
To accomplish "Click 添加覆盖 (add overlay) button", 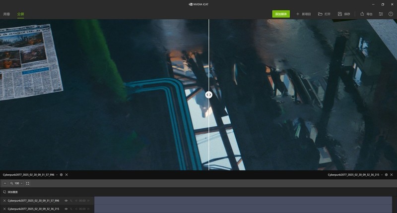I will point(10,192).
